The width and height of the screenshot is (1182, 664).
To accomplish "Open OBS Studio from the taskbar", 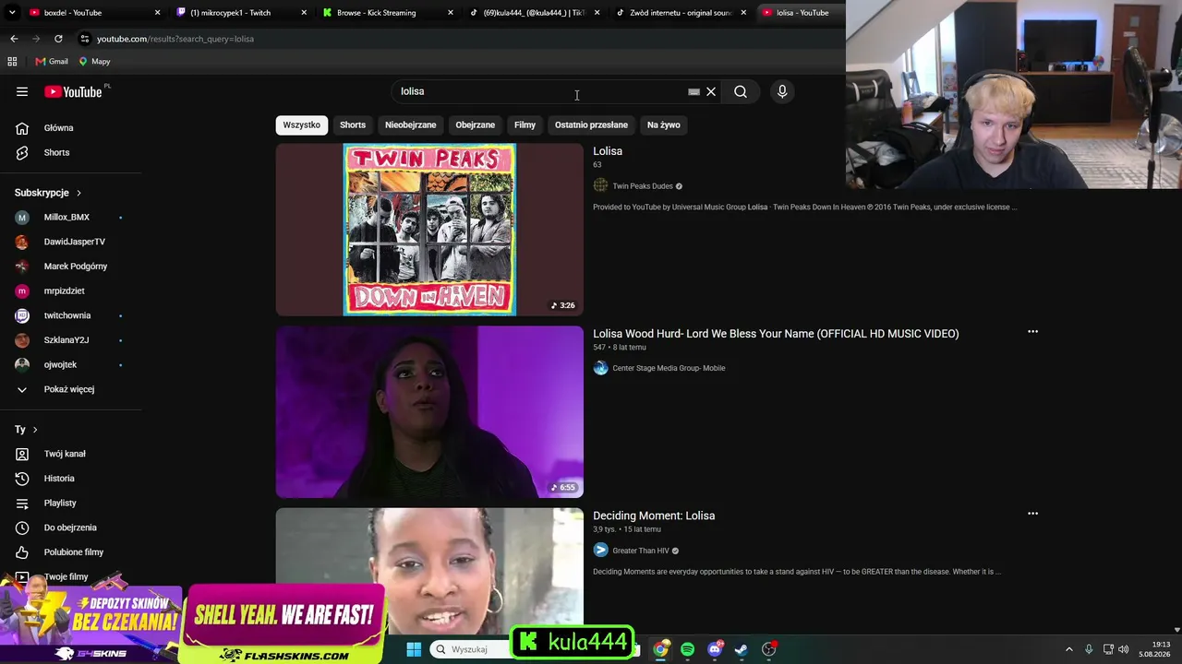I will [x=768, y=649].
